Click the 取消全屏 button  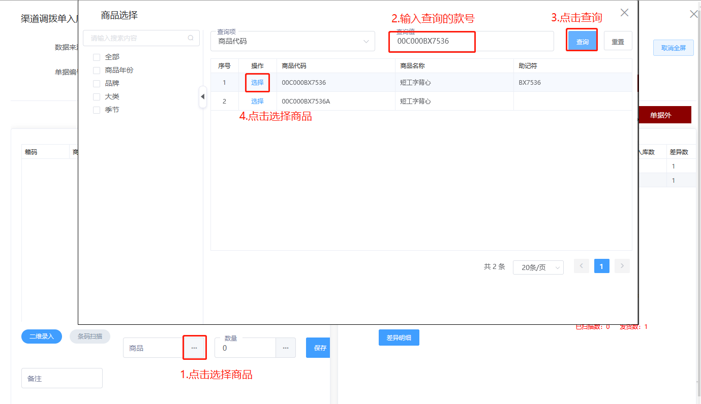coord(674,48)
